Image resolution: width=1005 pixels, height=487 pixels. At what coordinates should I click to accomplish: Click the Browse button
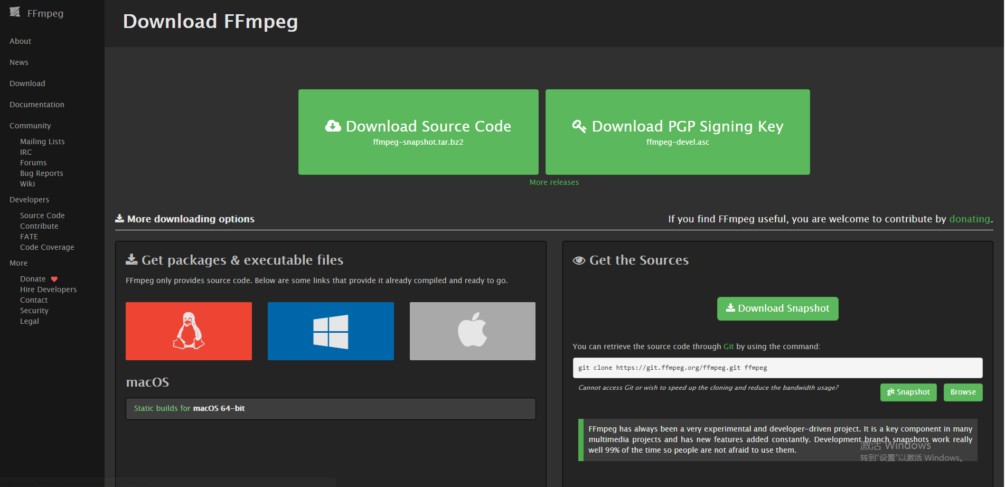[963, 392]
